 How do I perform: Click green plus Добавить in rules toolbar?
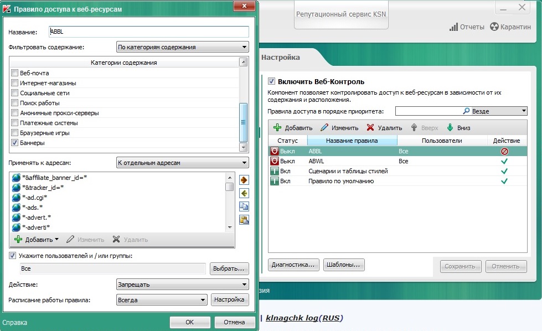pyautogui.click(x=293, y=128)
